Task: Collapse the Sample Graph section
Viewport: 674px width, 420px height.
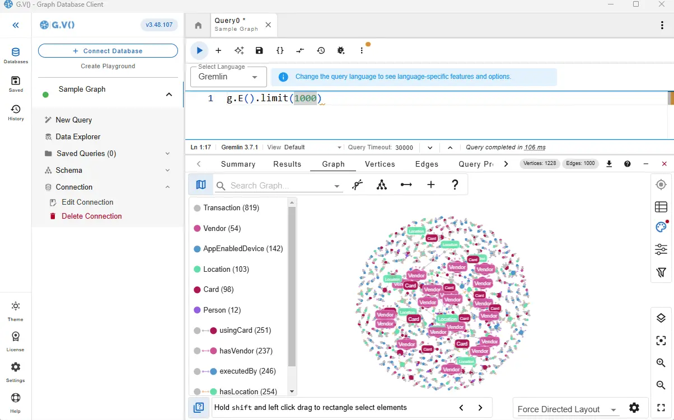Action: (x=169, y=95)
